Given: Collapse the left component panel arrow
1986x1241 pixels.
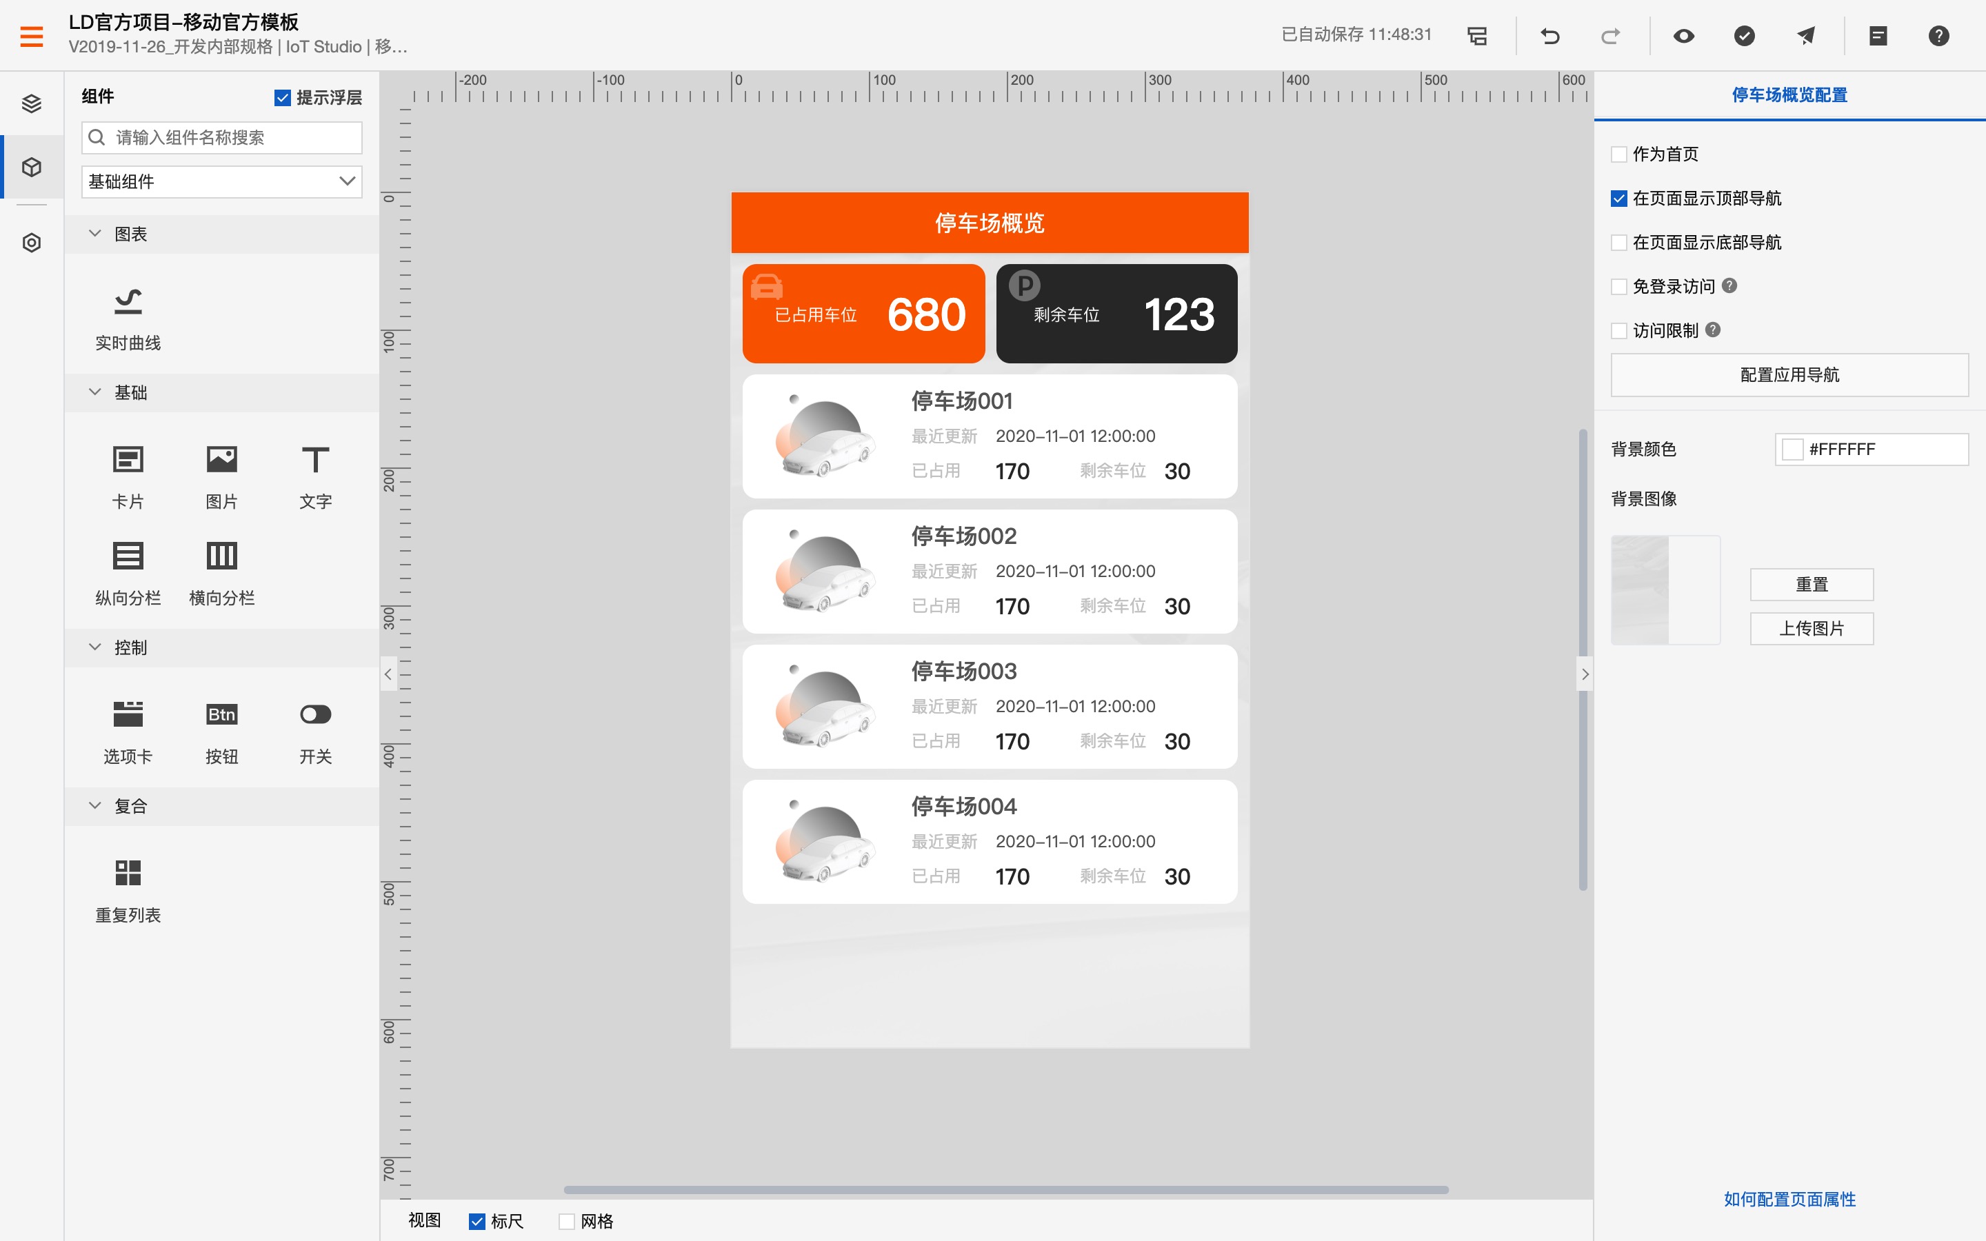Looking at the screenshot, I should [x=389, y=674].
